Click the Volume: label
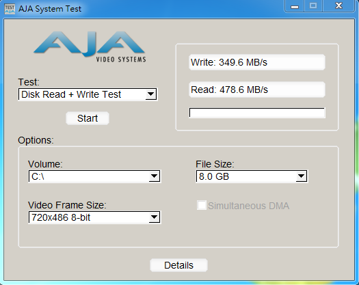 pyautogui.click(x=45, y=164)
